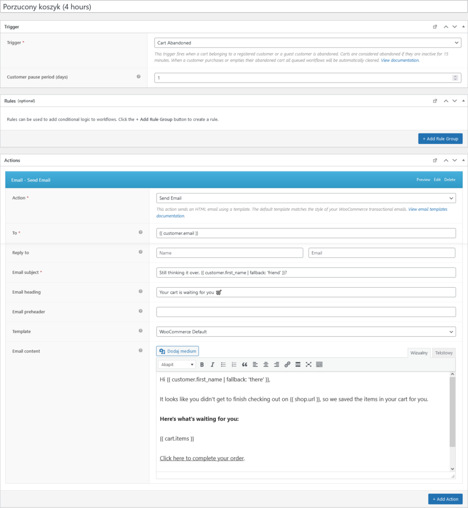Image resolution: width=468 pixels, height=508 pixels.
Task: Click Edit in the Send Email action header
Action: click(437, 180)
